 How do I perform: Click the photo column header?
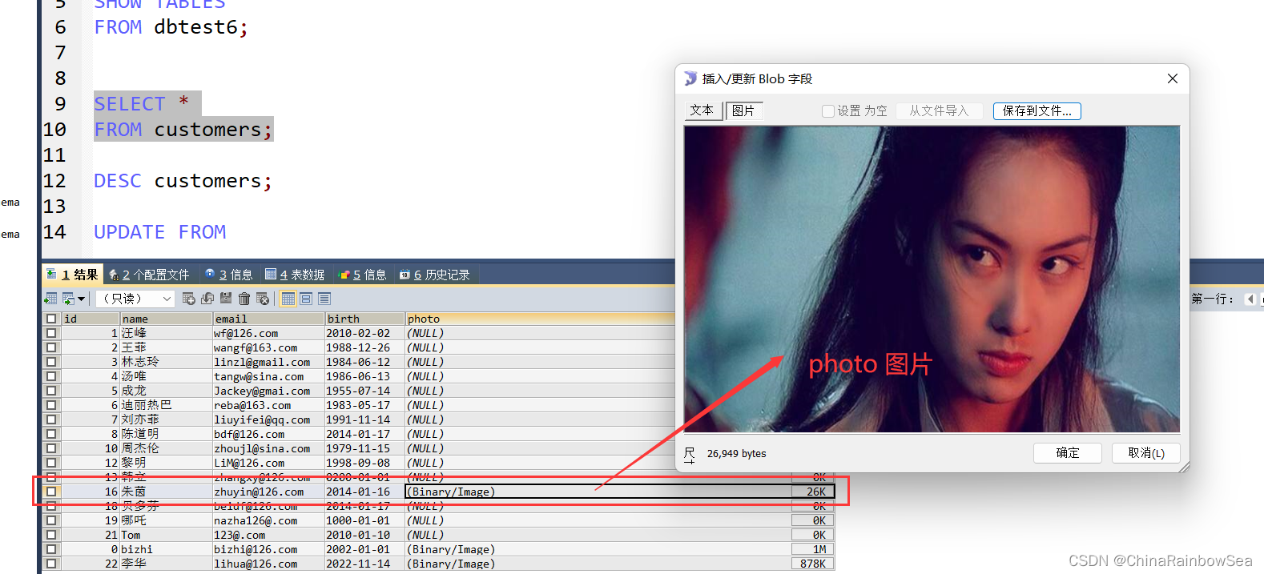click(x=540, y=319)
